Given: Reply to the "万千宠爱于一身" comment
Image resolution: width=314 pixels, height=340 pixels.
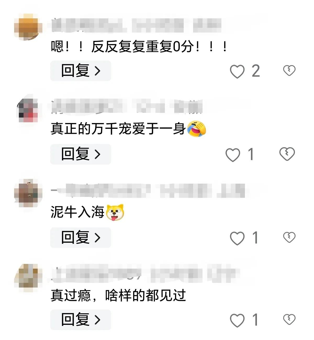Looking at the screenshot, I should 81,154.
